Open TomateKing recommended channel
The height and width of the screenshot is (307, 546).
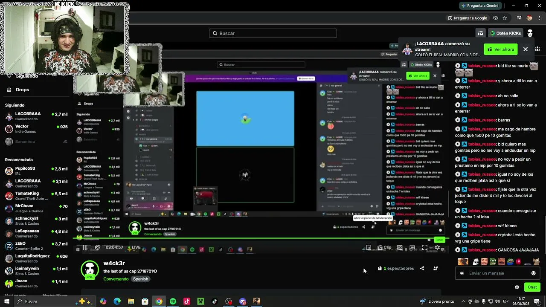coord(36,196)
